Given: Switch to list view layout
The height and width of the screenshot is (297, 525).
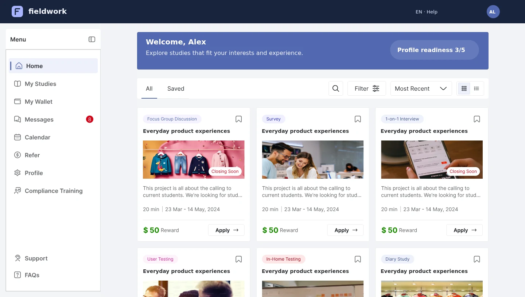Looking at the screenshot, I should tap(477, 88).
